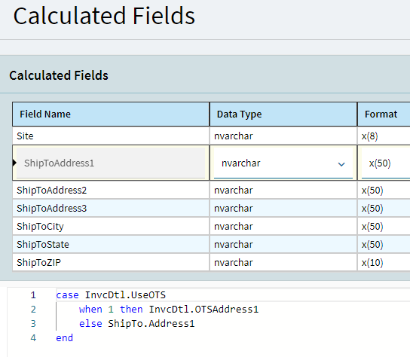Click the Calculated Fields page title

pos(104,16)
